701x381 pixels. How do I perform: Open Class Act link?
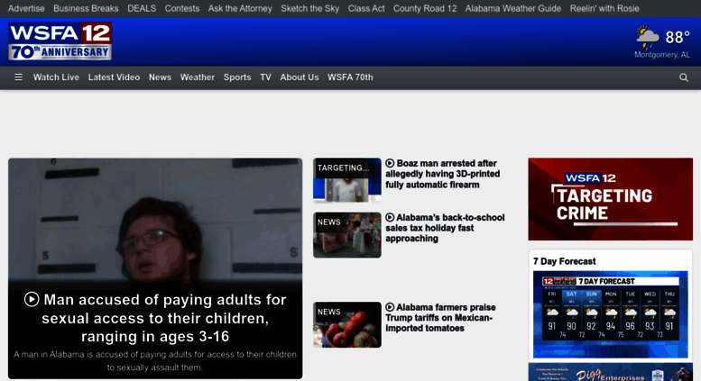tap(366, 8)
